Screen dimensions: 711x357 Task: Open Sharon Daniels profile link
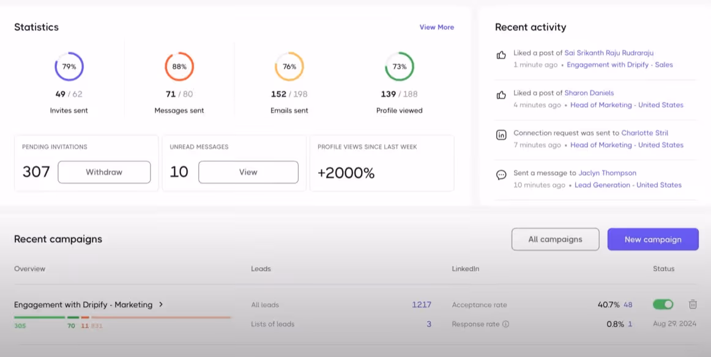589,93
